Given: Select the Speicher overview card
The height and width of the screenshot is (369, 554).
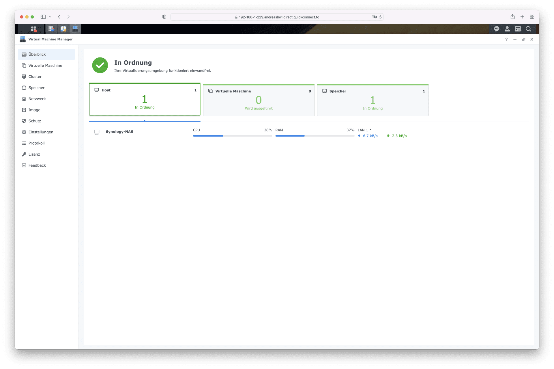Looking at the screenshot, I should coord(373,100).
